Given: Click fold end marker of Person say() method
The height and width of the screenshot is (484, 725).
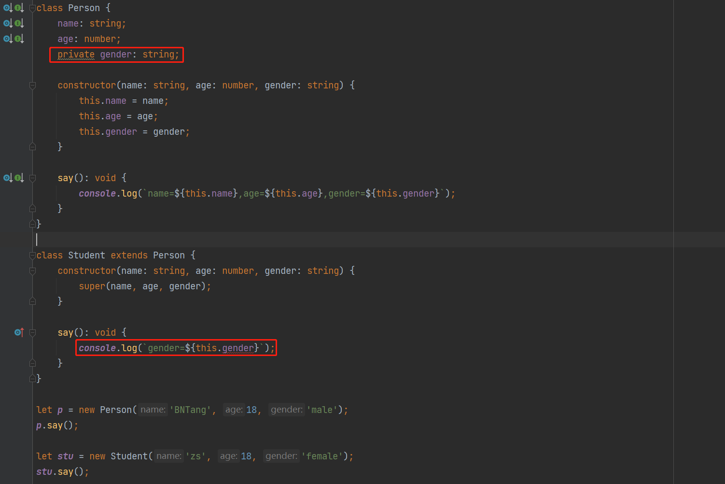Looking at the screenshot, I should [x=32, y=209].
